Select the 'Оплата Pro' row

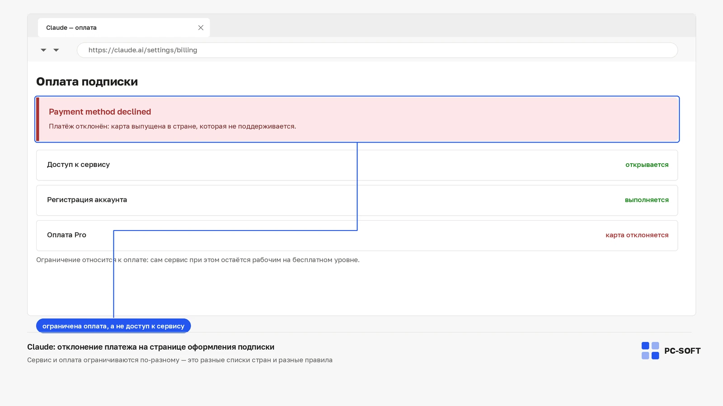pos(357,235)
